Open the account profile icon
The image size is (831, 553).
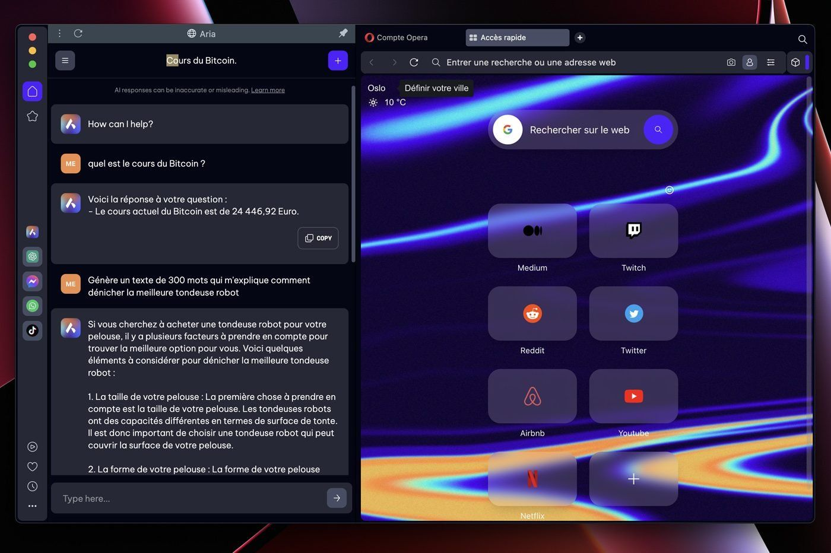[750, 62]
